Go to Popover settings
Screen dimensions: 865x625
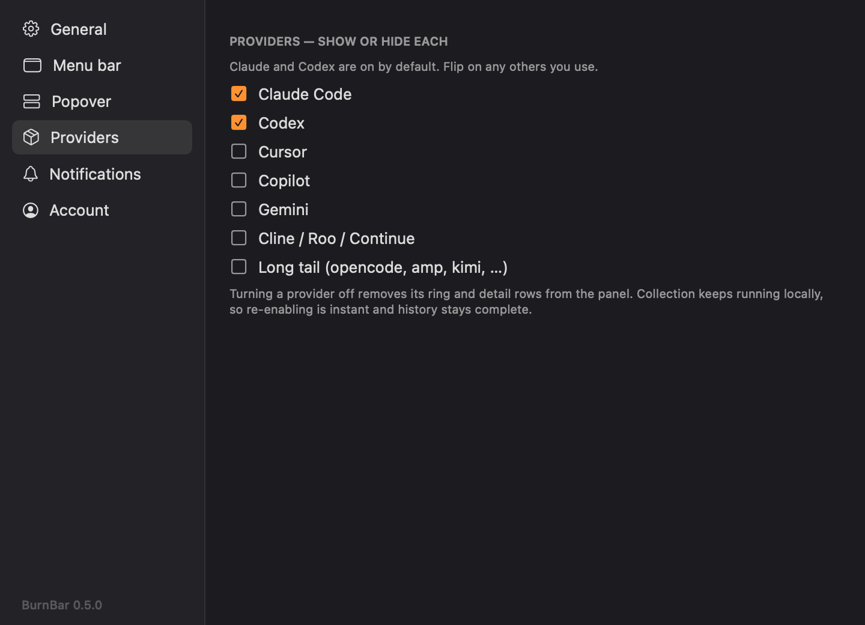(102, 101)
